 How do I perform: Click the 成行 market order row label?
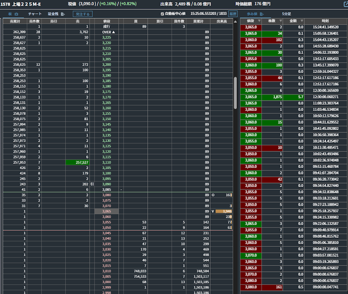click(107, 27)
